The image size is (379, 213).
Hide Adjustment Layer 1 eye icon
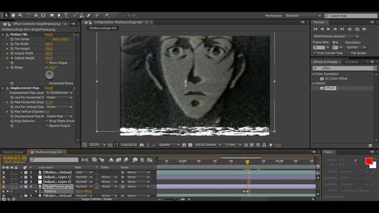pyautogui.click(x=4, y=177)
